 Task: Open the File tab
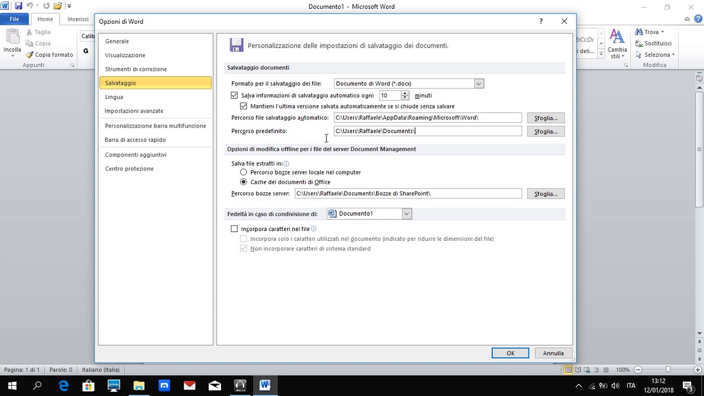tap(14, 19)
